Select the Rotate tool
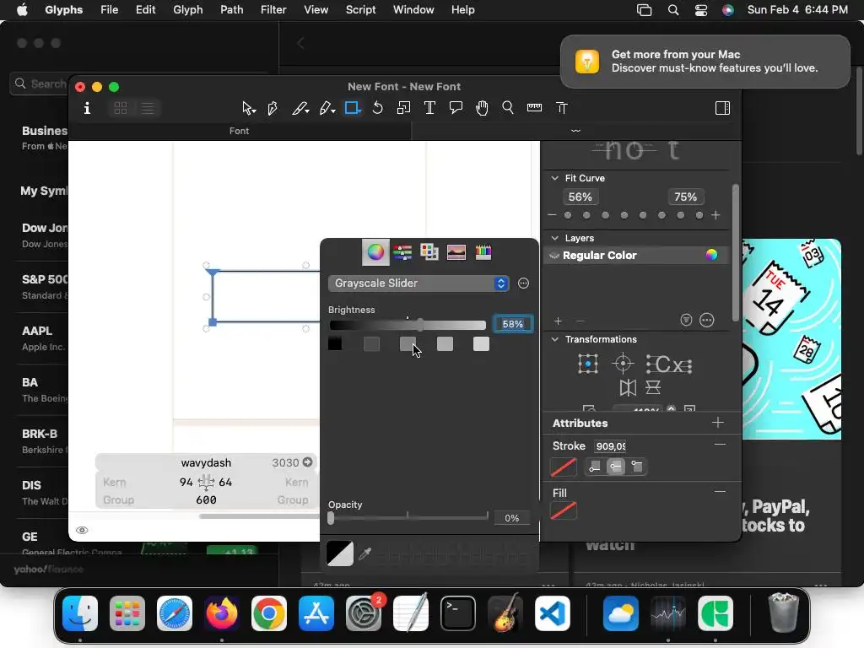The width and height of the screenshot is (864, 648). pos(377,108)
